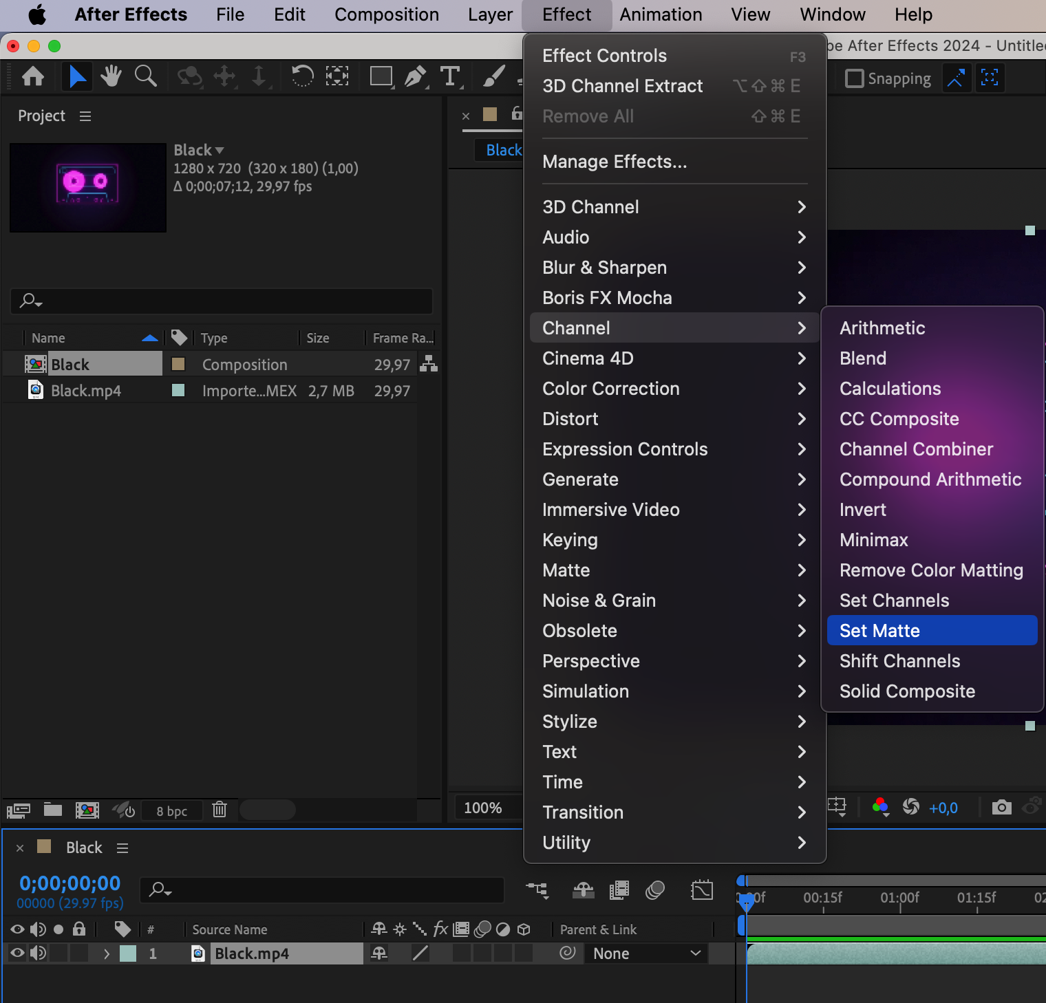
Task: Create a new folder in Project panel
Action: tap(53, 810)
